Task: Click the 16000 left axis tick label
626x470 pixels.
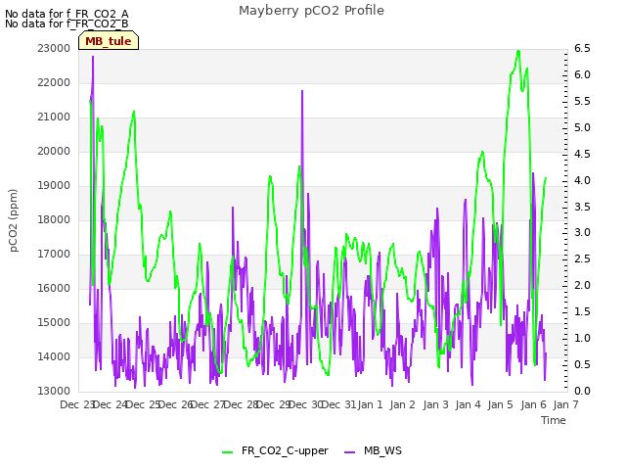Action: pyautogui.click(x=54, y=289)
